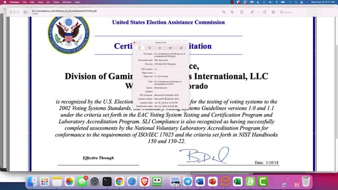Click the volume icon in menu bar

pyautogui.click(x=270, y=2)
